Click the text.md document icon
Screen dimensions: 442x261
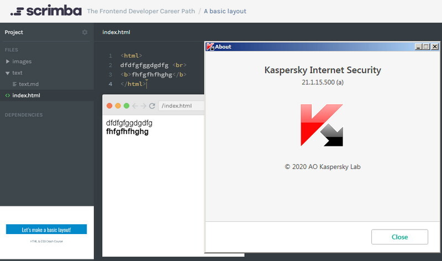(x=14, y=84)
